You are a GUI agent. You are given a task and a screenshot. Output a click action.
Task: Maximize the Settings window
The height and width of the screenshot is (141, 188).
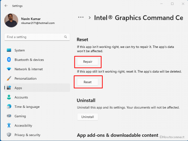[172, 4]
